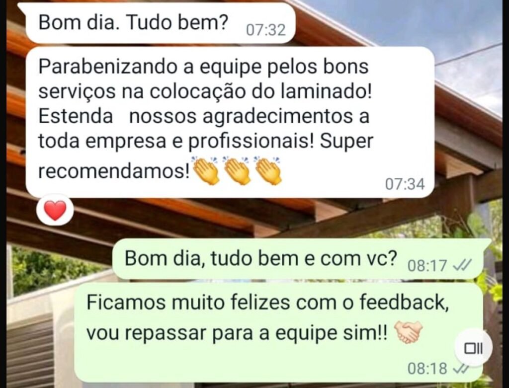Tap the floating round button with bars icon
509x388 pixels.
473,348
